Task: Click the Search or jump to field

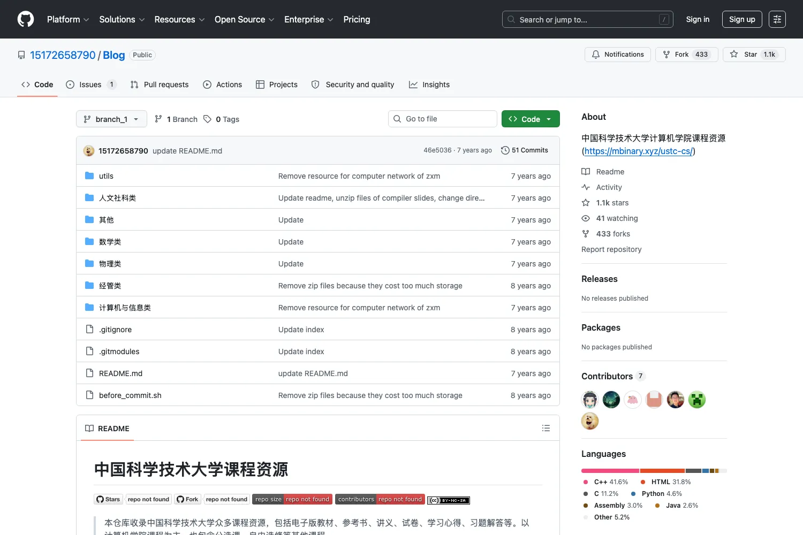Action: point(587,19)
